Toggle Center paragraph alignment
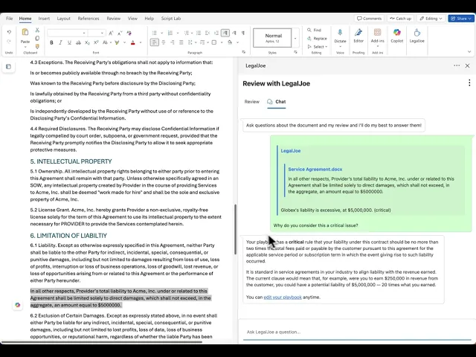Image resolution: width=476 pixels, height=357 pixels. [x=164, y=42]
